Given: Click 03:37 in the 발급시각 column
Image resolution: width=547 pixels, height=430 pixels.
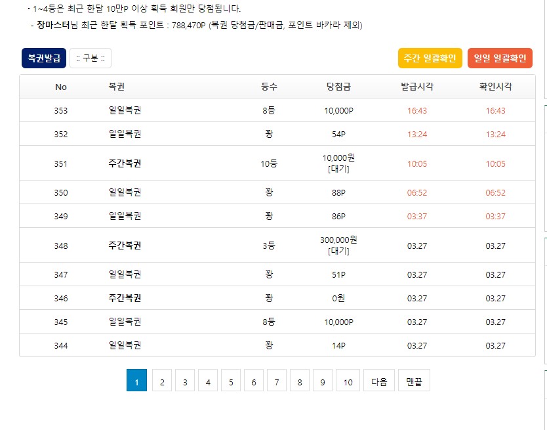Looking at the screenshot, I should point(417,217).
